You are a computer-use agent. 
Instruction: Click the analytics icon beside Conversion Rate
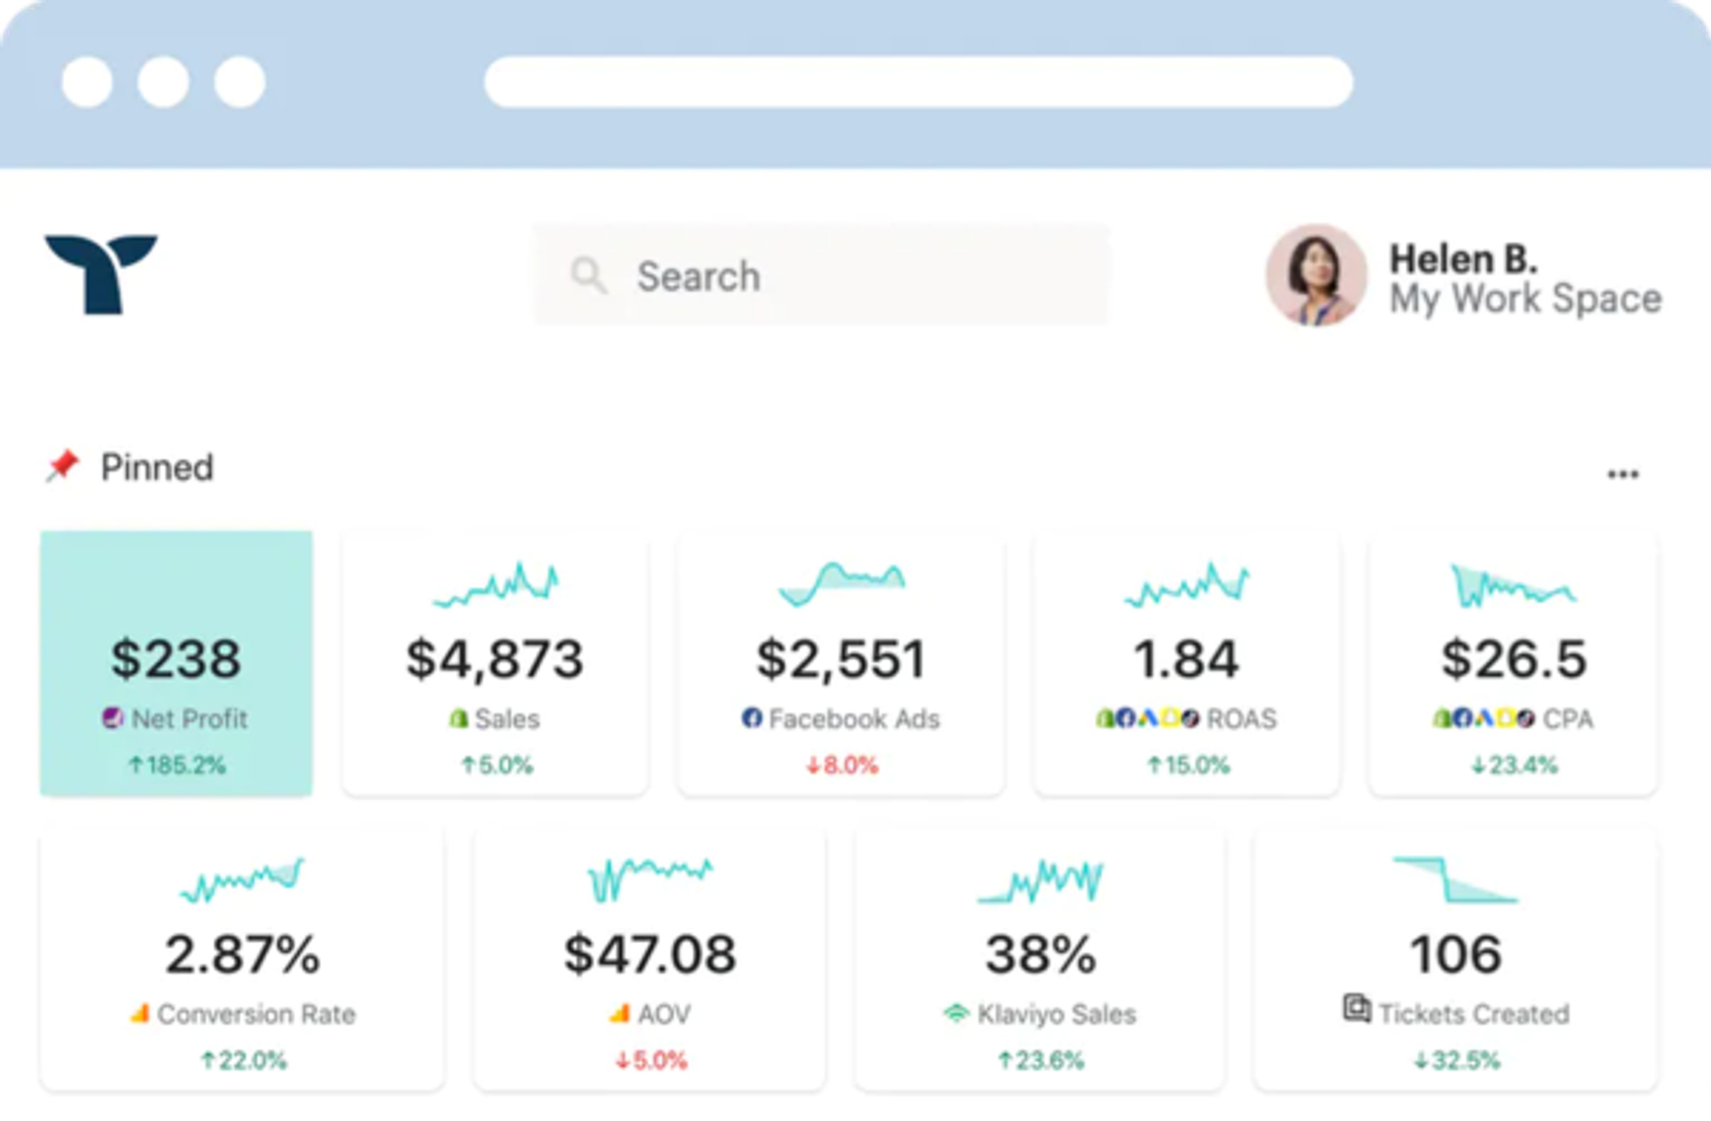pos(140,1013)
